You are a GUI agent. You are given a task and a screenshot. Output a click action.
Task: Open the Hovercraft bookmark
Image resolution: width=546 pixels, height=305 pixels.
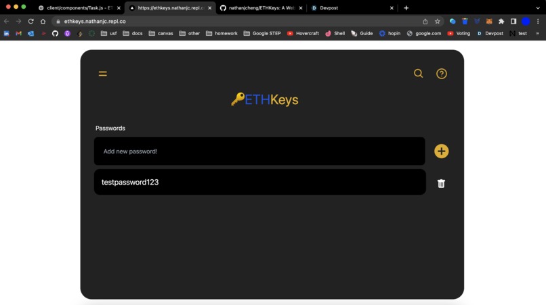303,33
